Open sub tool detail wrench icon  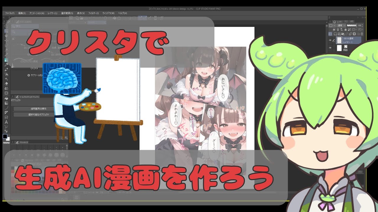[66, 138]
